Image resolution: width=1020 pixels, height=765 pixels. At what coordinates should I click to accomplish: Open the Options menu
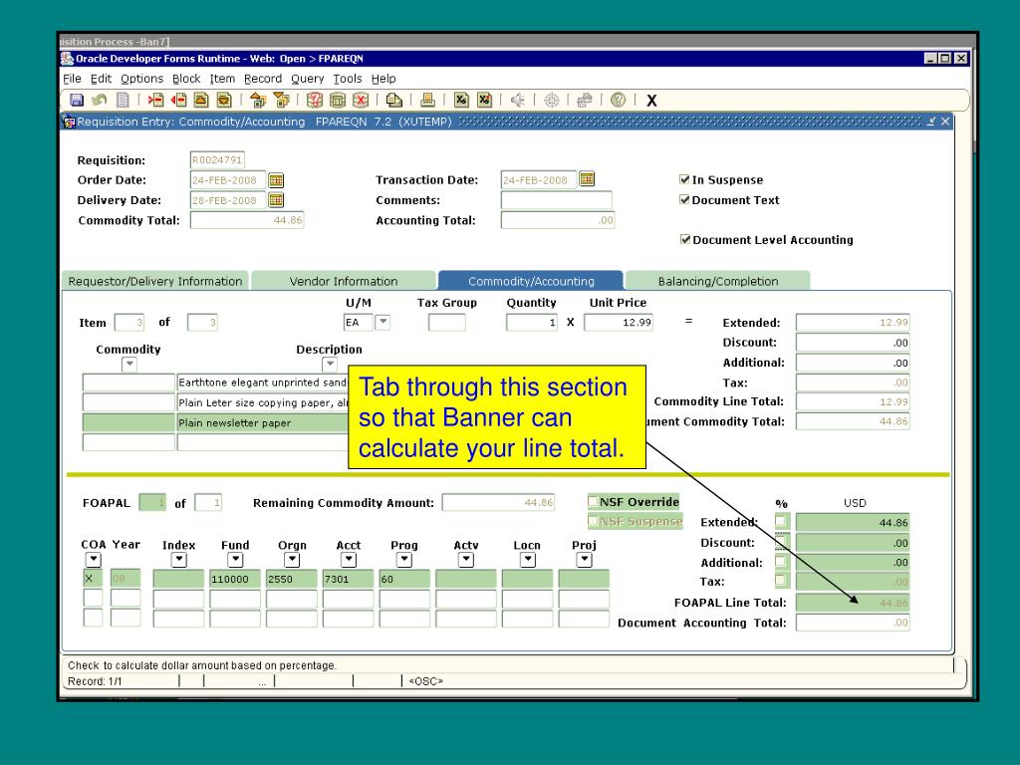click(x=141, y=79)
